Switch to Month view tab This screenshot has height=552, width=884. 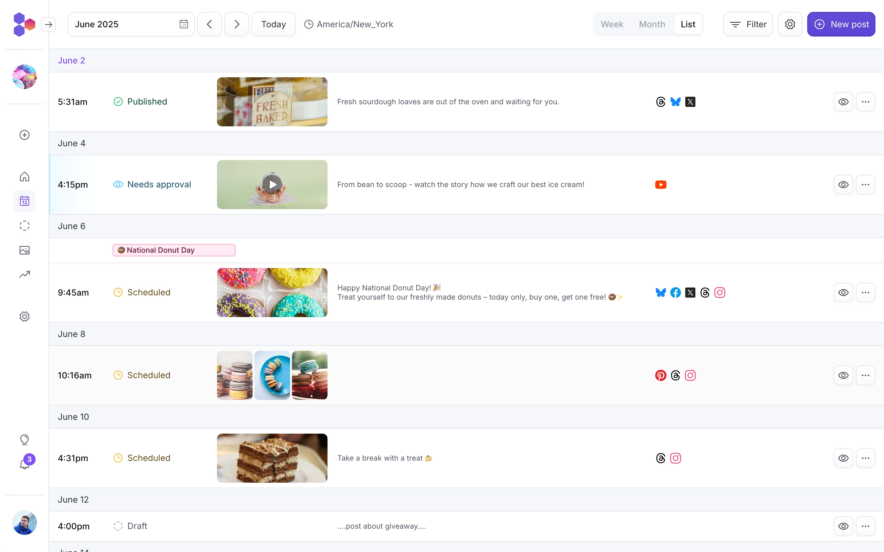[x=651, y=24]
